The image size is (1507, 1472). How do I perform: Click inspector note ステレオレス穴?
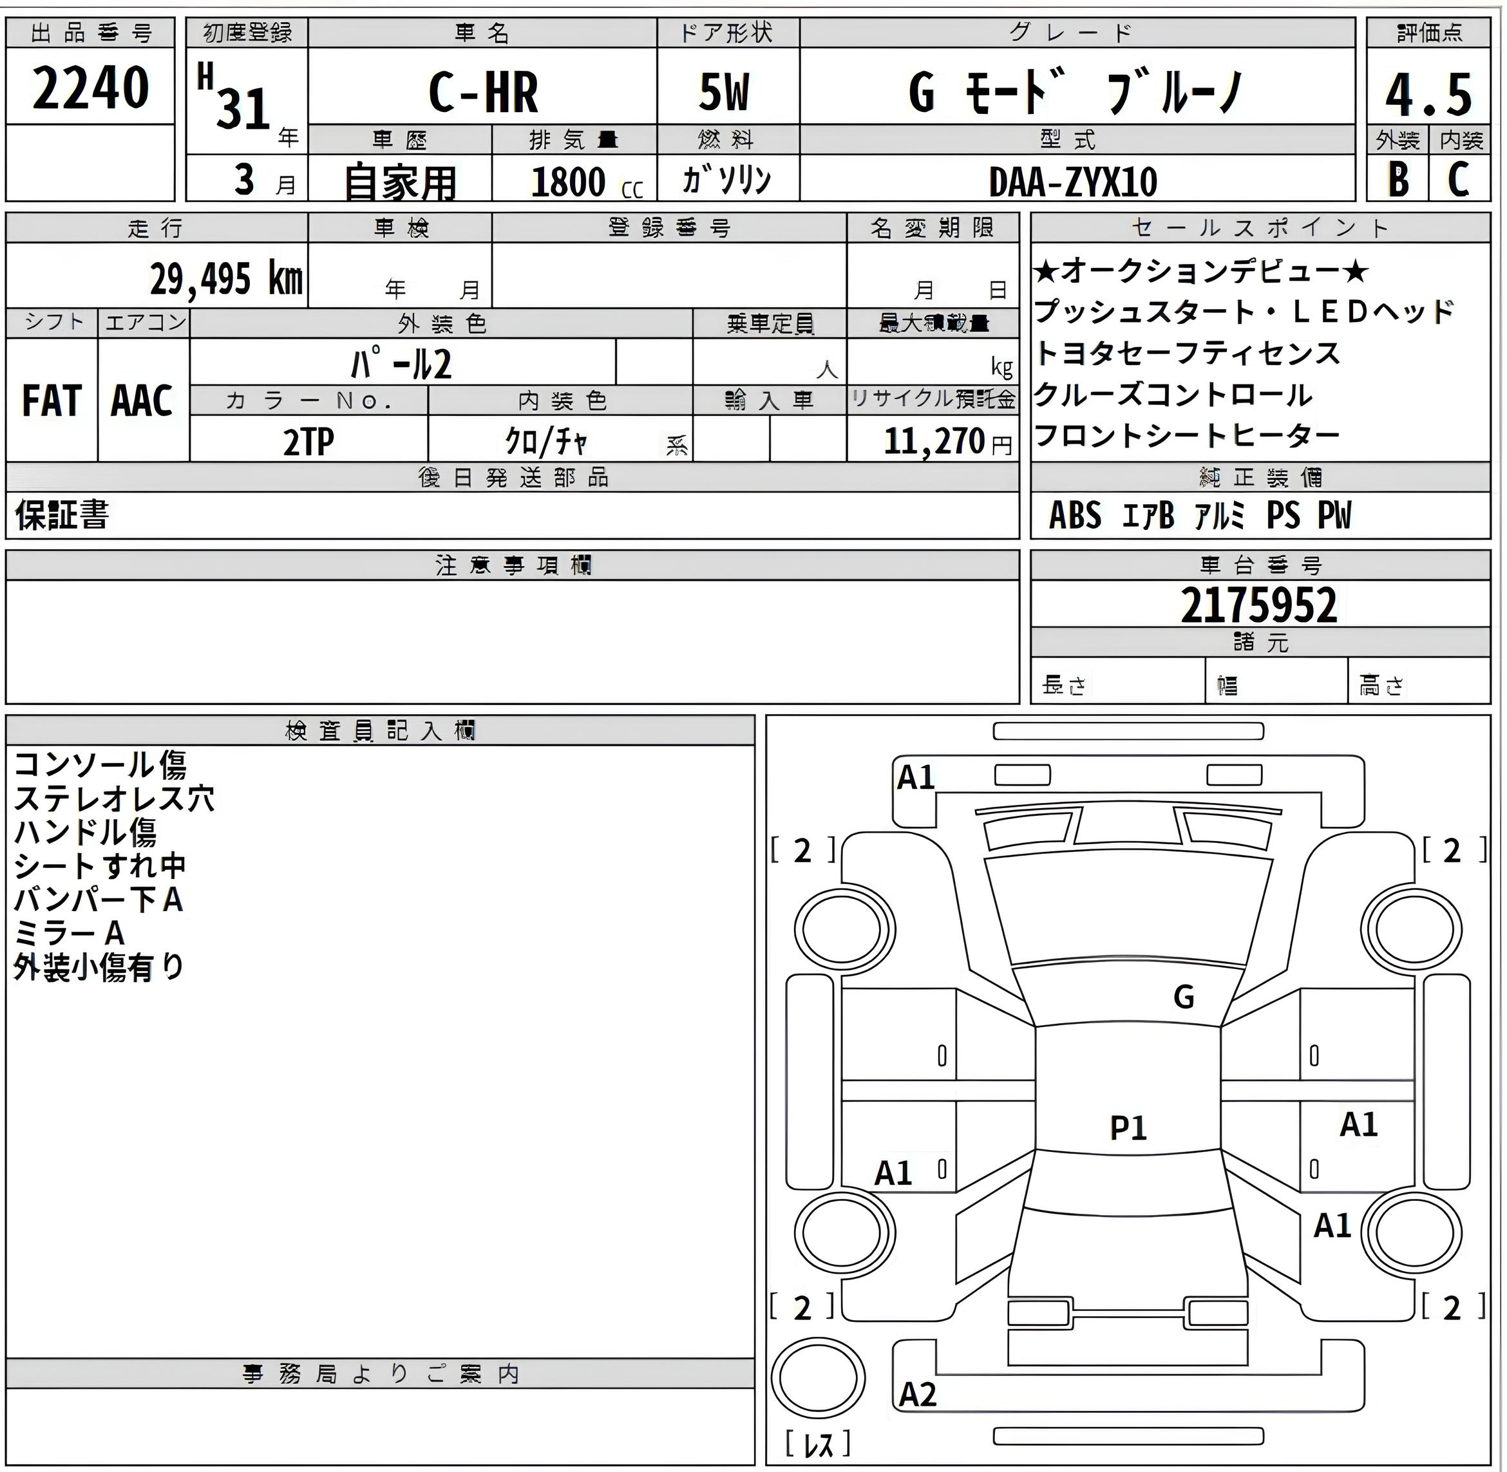pos(115,798)
